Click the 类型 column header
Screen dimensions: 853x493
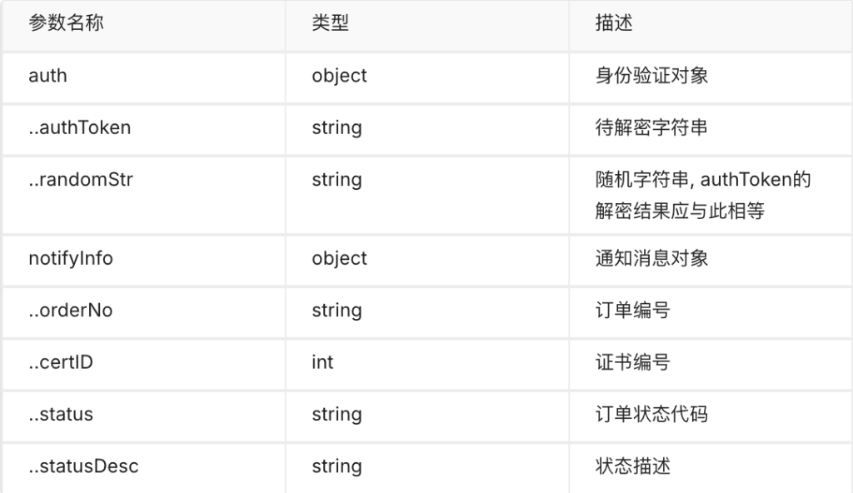click(330, 23)
